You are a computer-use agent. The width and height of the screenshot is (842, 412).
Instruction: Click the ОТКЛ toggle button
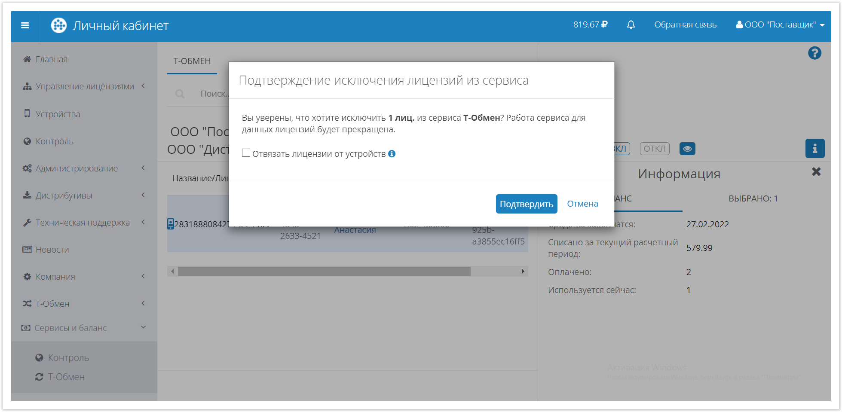pos(654,149)
